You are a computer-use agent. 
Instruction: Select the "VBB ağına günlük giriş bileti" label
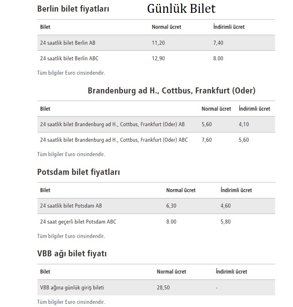[x=72, y=287]
